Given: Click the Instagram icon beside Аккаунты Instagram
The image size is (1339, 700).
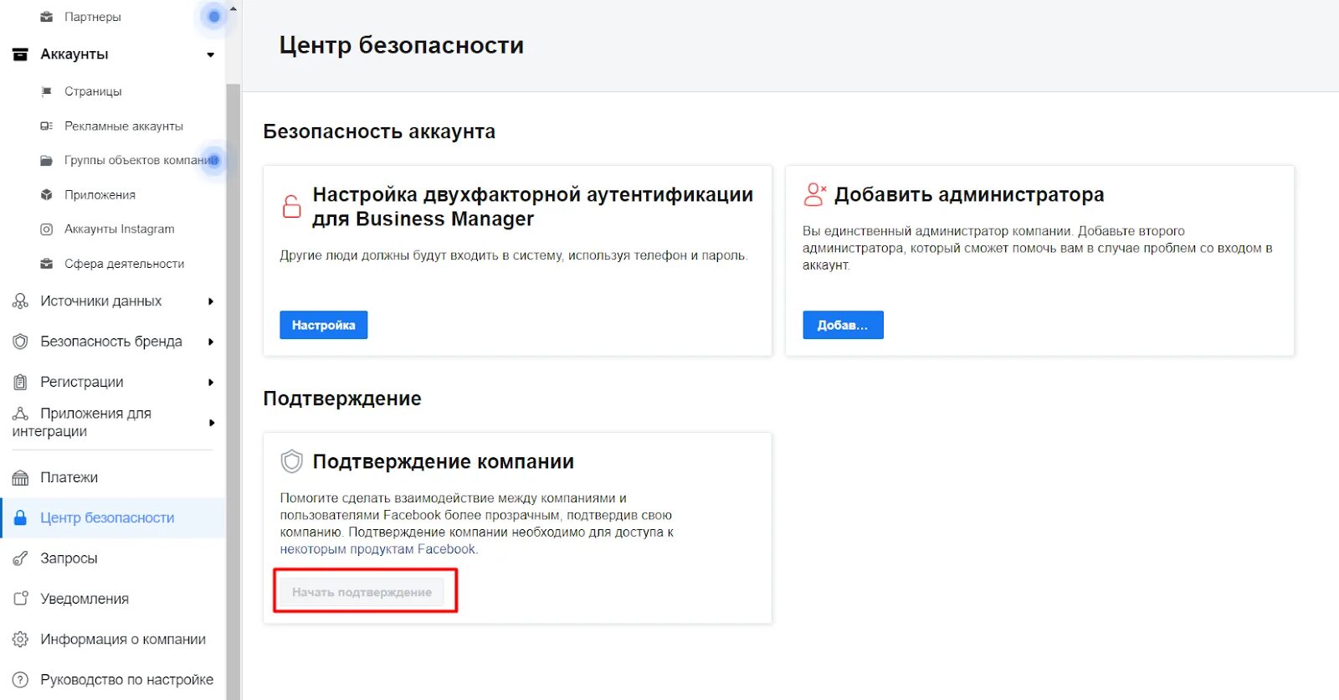Looking at the screenshot, I should [47, 229].
